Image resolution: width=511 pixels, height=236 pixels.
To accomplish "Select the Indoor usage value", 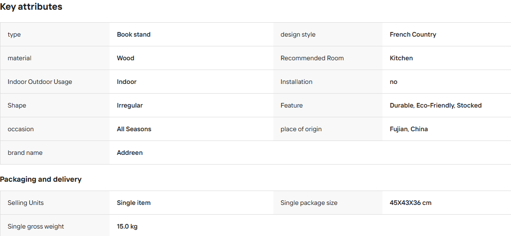I will [x=127, y=82].
